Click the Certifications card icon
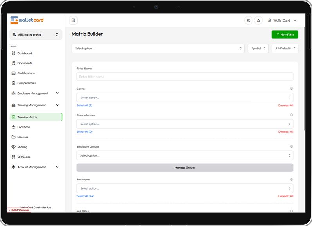312x226 pixels. tap(13, 73)
